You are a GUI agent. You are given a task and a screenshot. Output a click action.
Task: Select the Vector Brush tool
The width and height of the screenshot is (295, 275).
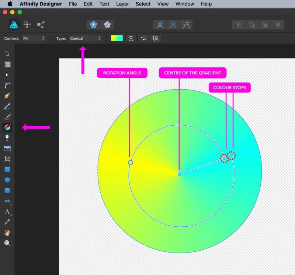click(7, 116)
